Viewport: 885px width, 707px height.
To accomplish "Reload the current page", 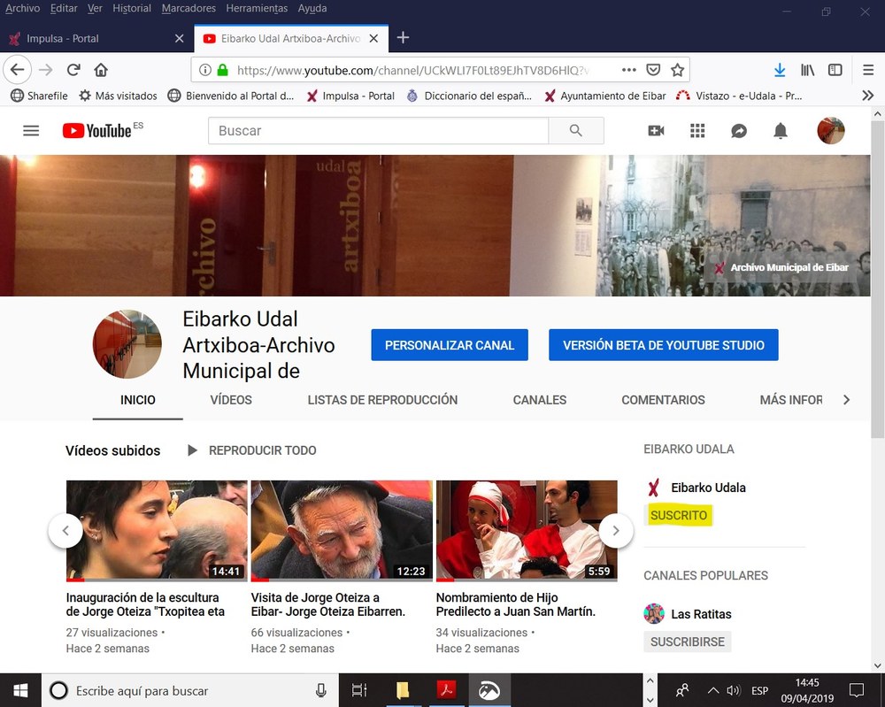I will pyautogui.click(x=73, y=70).
